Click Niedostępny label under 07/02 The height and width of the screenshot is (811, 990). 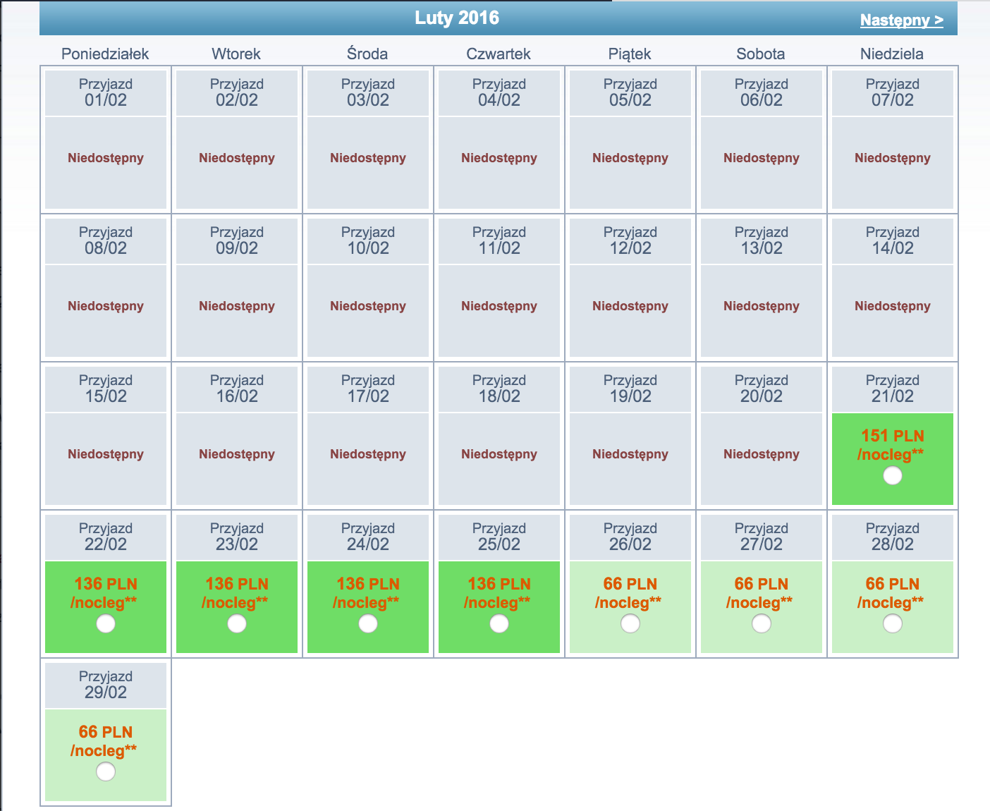click(x=893, y=158)
